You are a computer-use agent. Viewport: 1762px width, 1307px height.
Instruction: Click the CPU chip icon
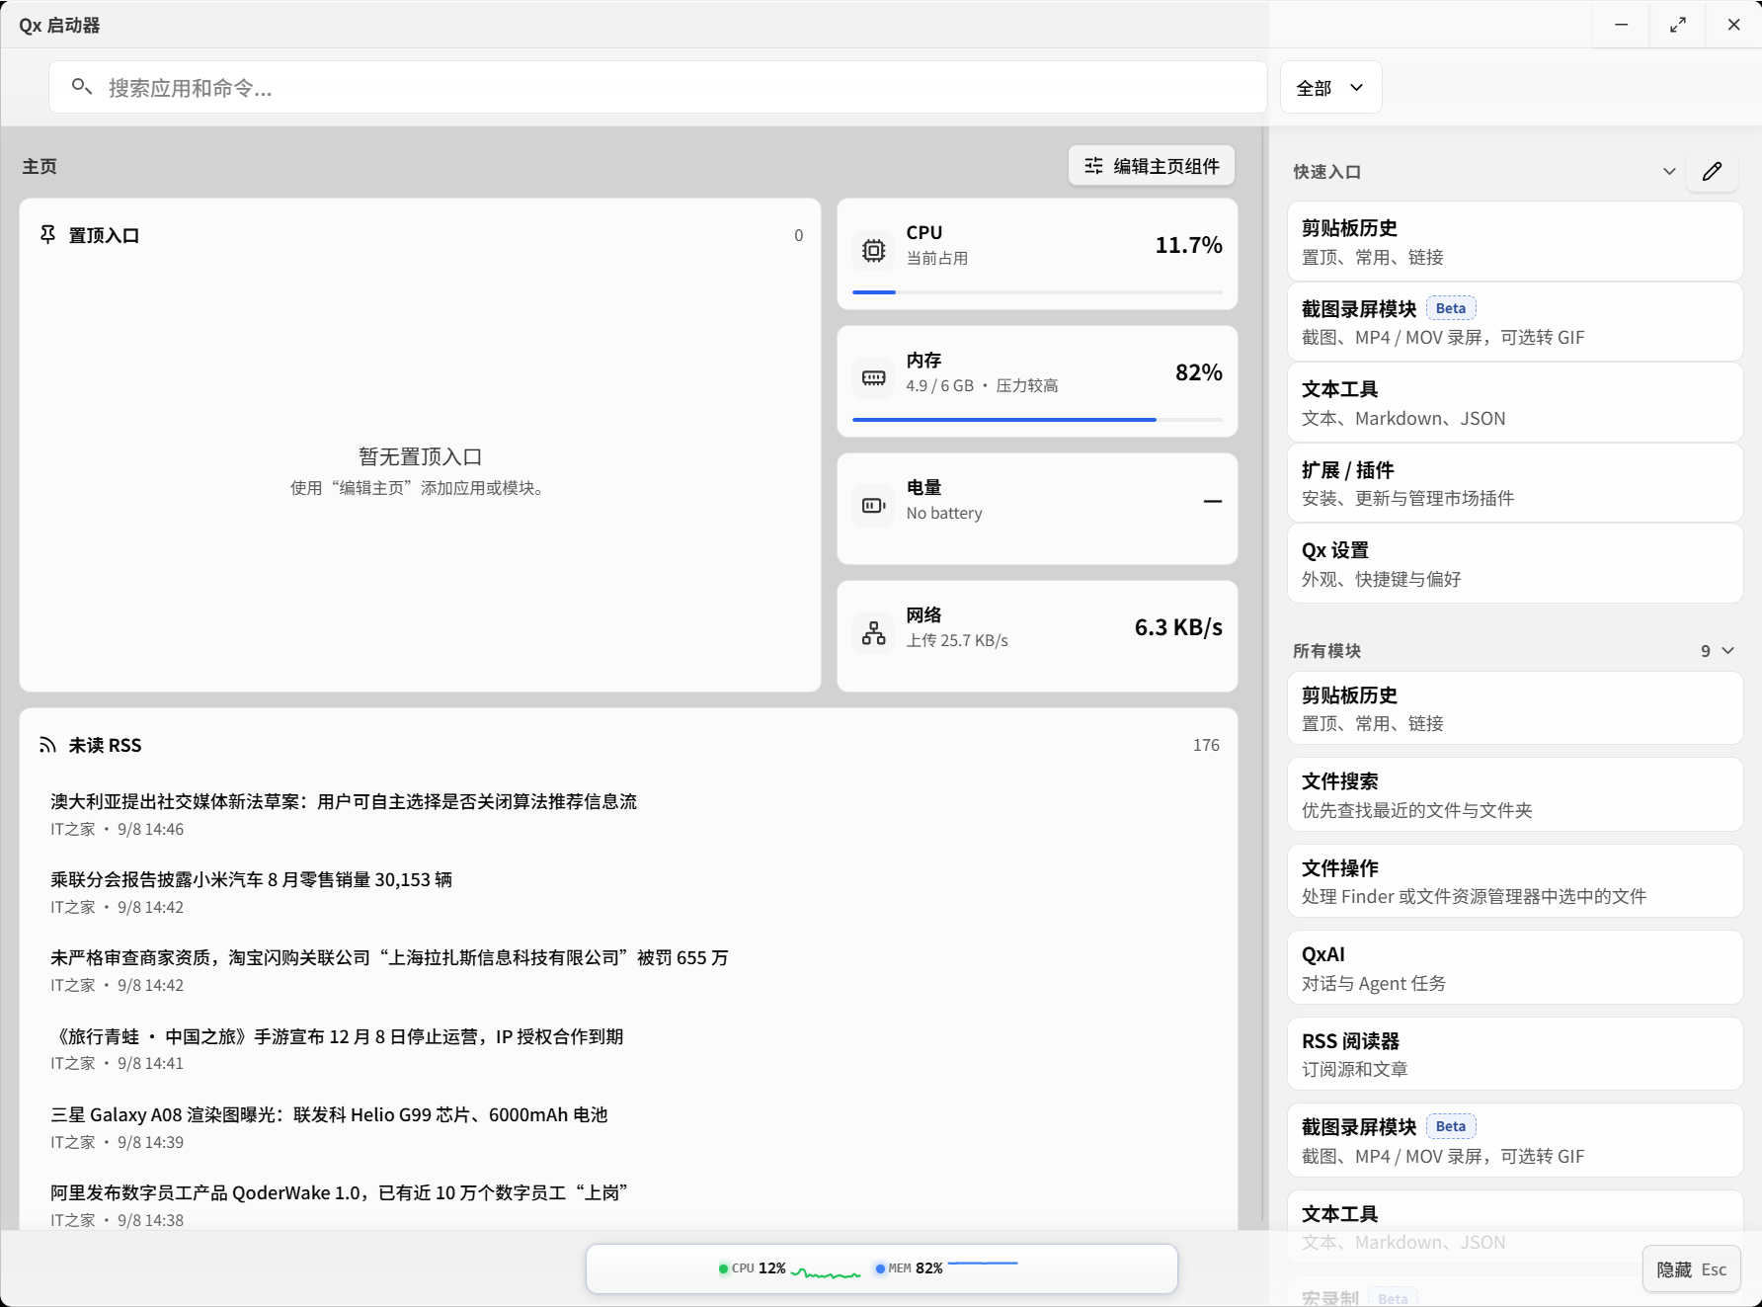click(873, 250)
